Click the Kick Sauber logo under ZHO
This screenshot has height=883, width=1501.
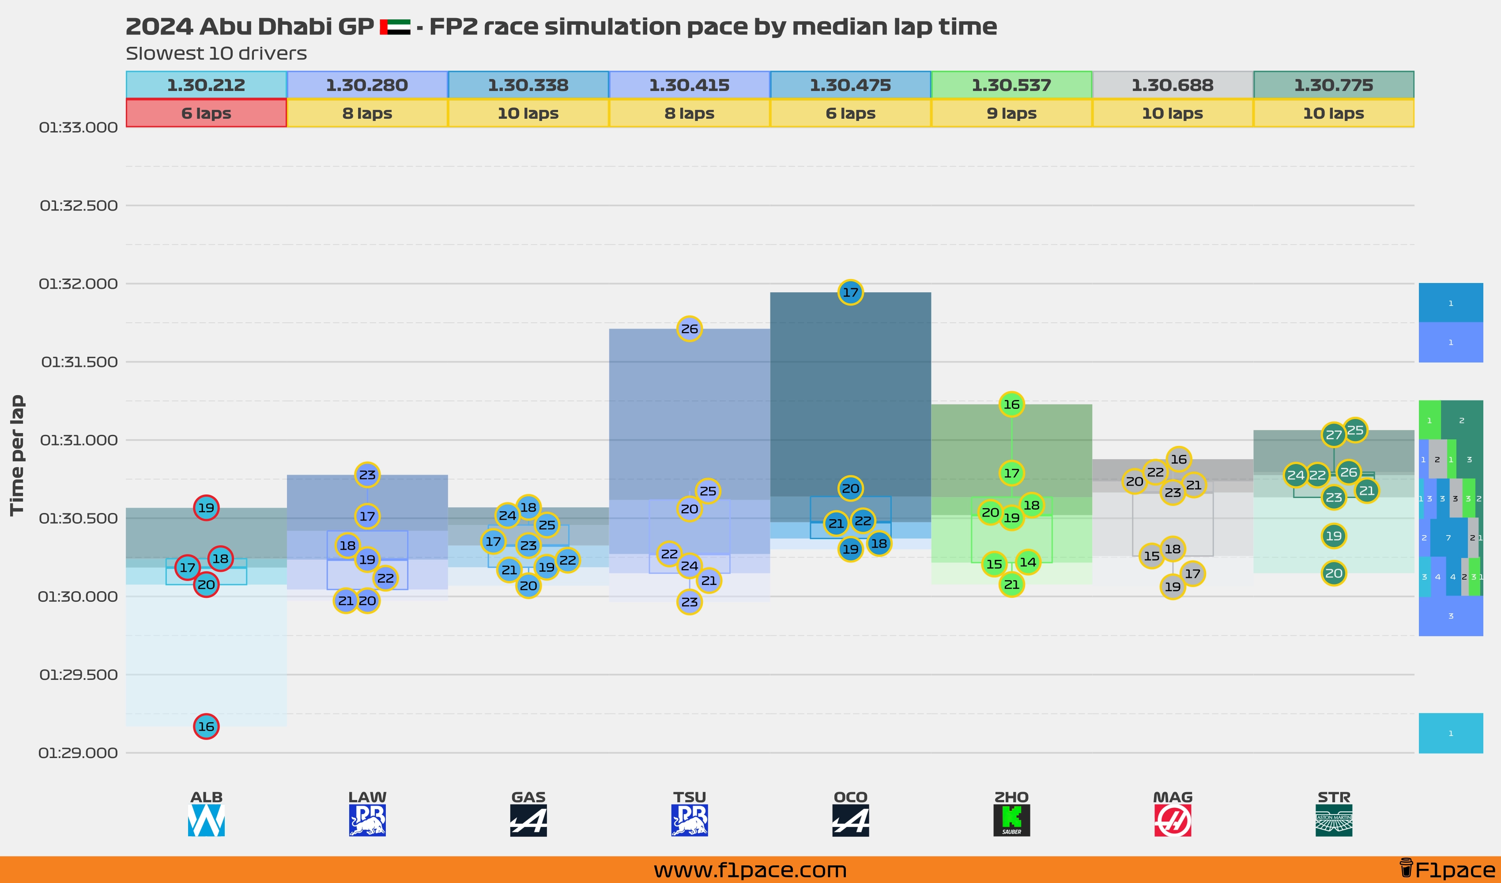1011,820
